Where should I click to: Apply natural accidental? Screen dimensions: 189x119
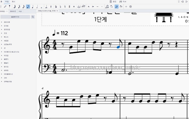coord(65,7)
